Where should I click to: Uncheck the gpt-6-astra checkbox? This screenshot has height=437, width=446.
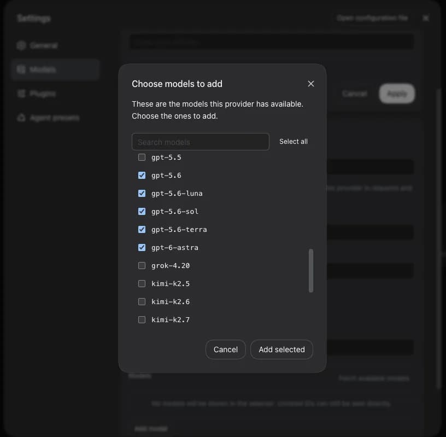(x=142, y=247)
